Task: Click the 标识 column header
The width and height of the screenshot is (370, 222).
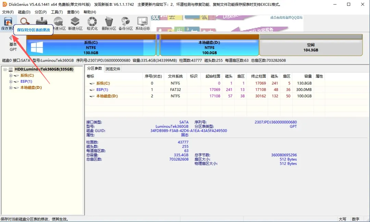Action: pos(194,76)
